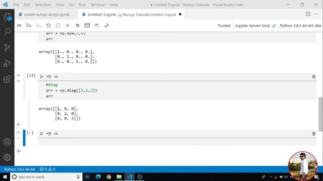This screenshot has height=181, width=323.
Task: Change cell 13 to markdown
Action: point(56,76)
